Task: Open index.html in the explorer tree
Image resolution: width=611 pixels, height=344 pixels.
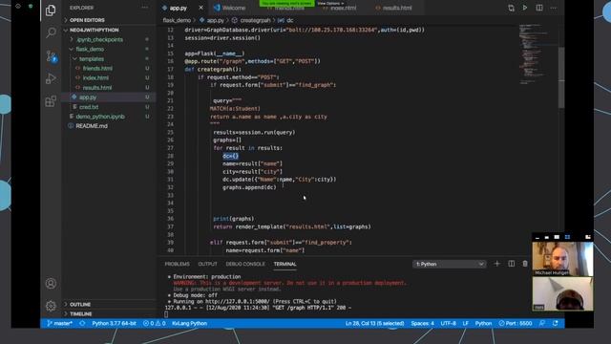Action: coord(95,78)
